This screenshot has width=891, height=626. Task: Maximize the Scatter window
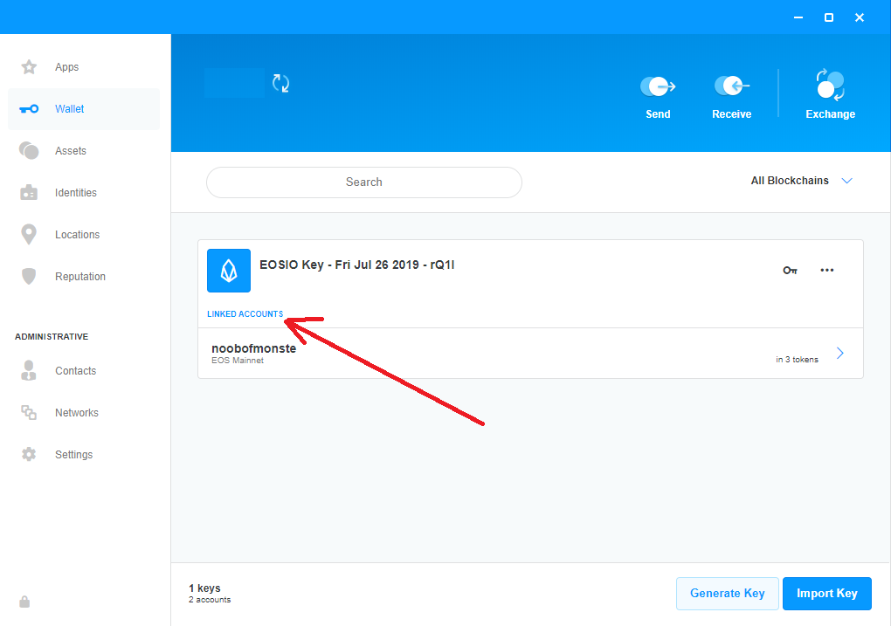(829, 17)
